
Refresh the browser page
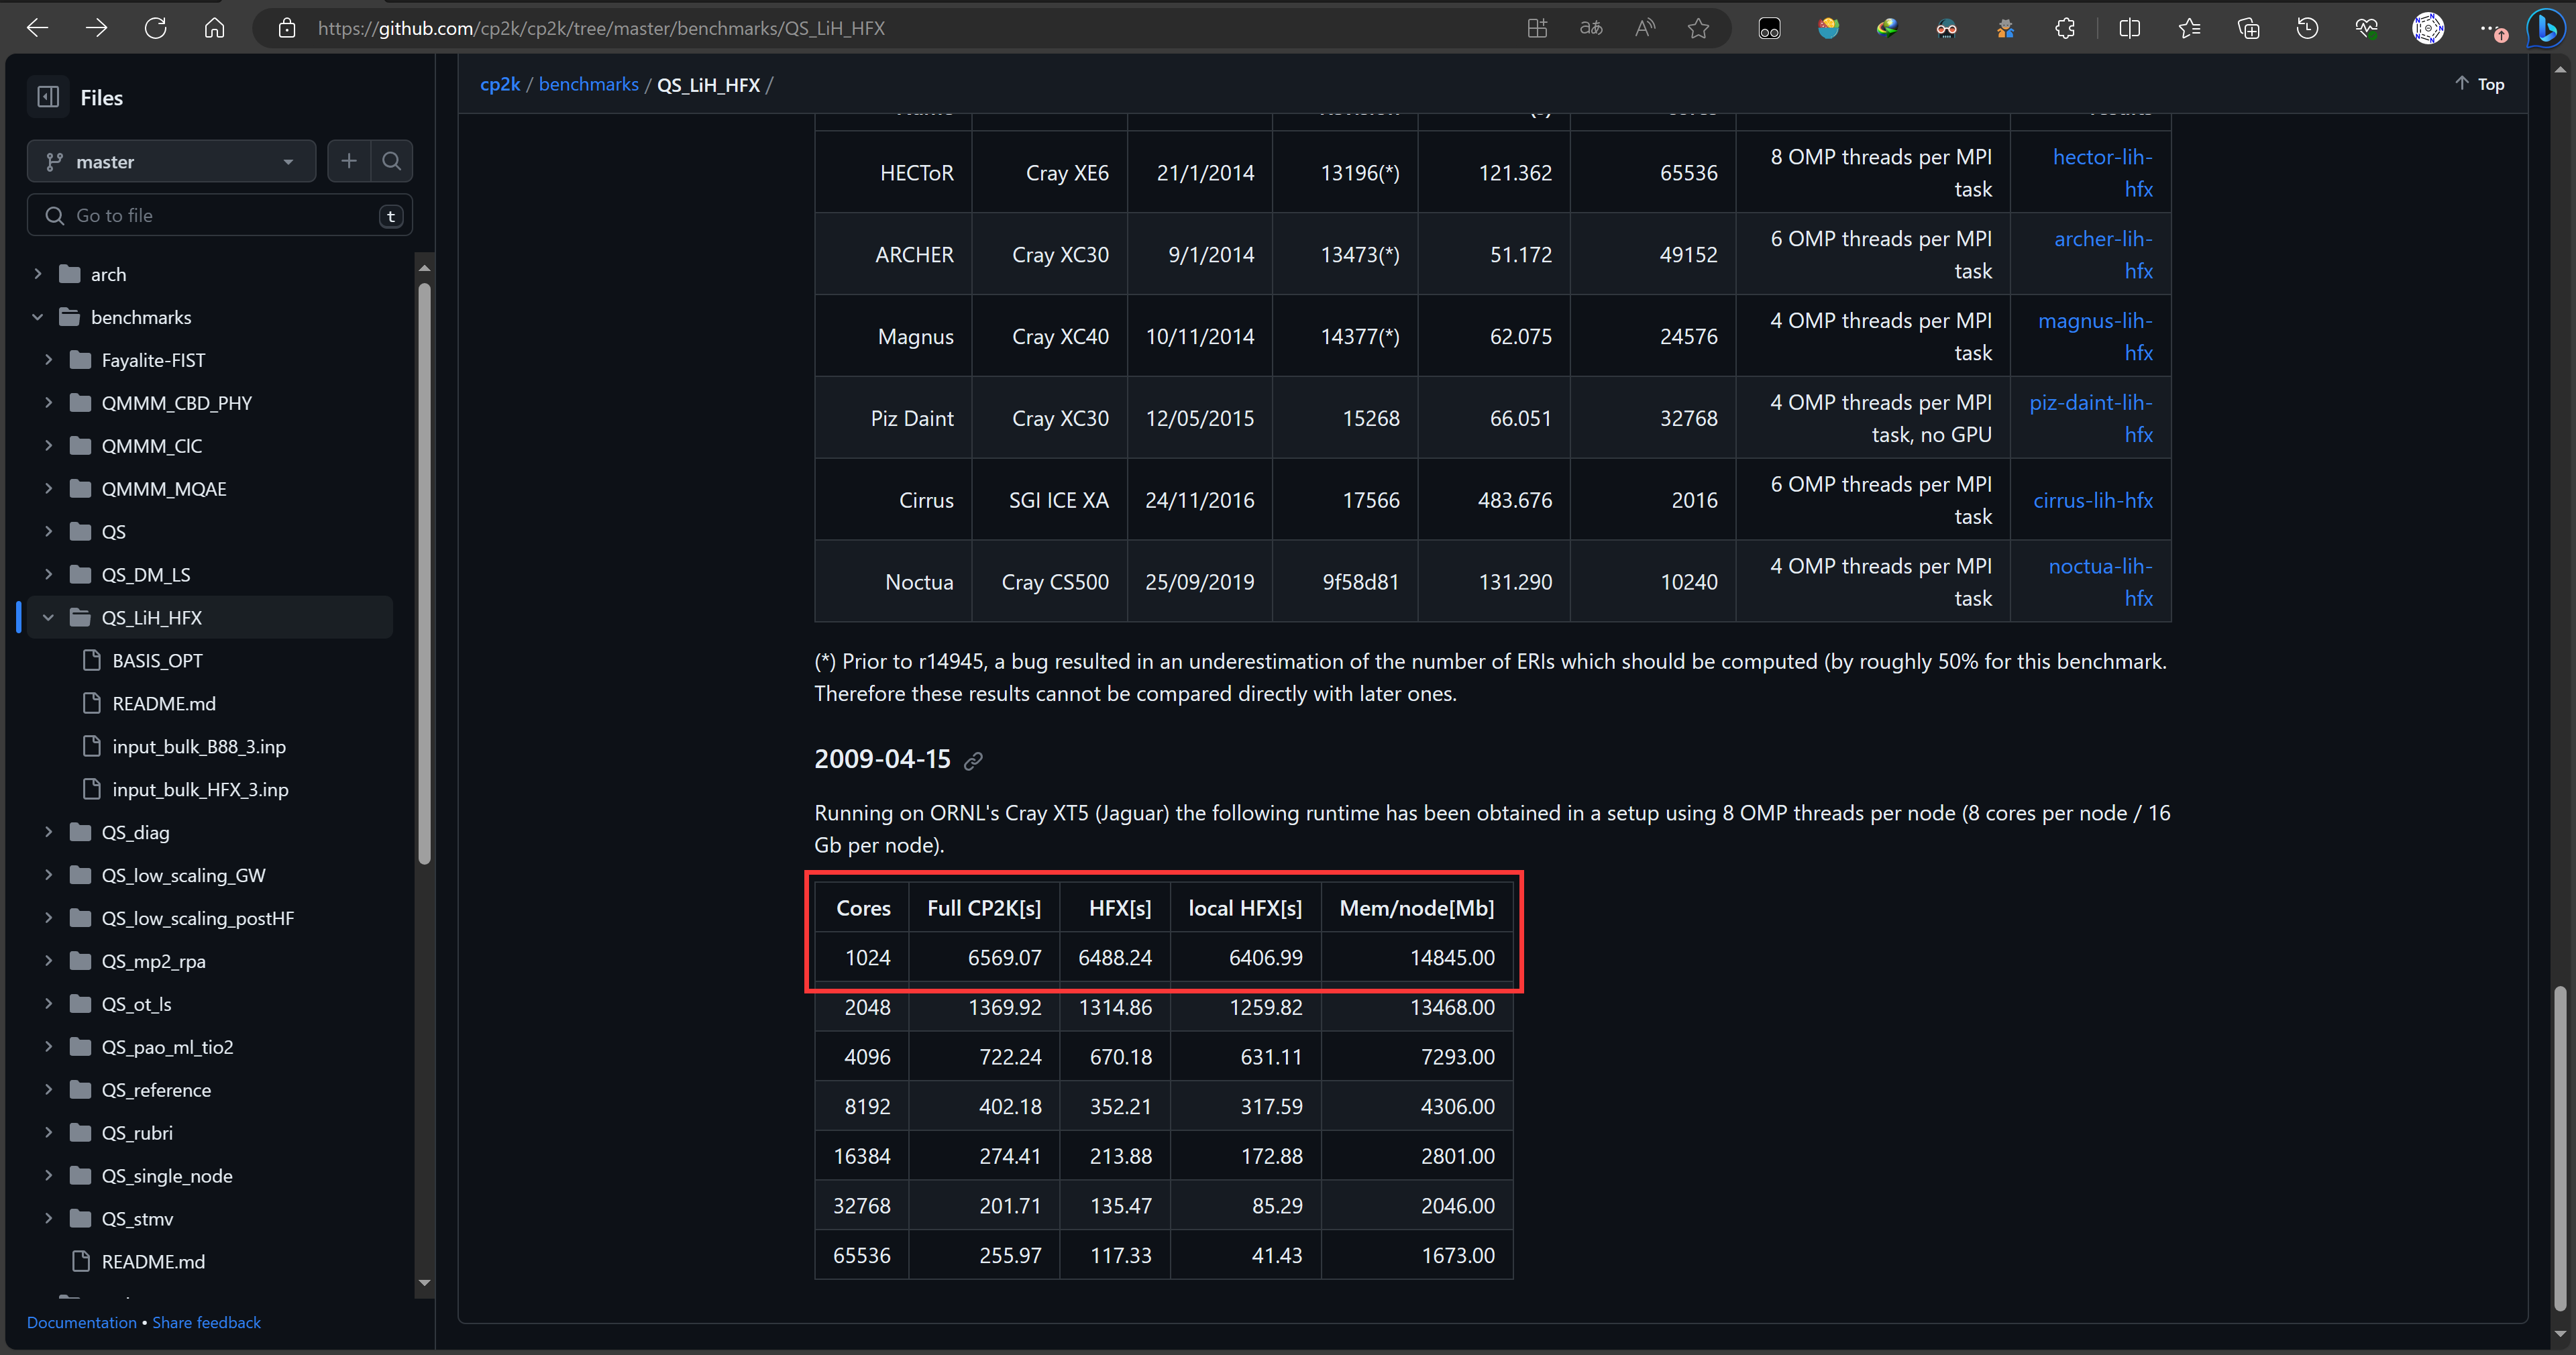tap(155, 28)
